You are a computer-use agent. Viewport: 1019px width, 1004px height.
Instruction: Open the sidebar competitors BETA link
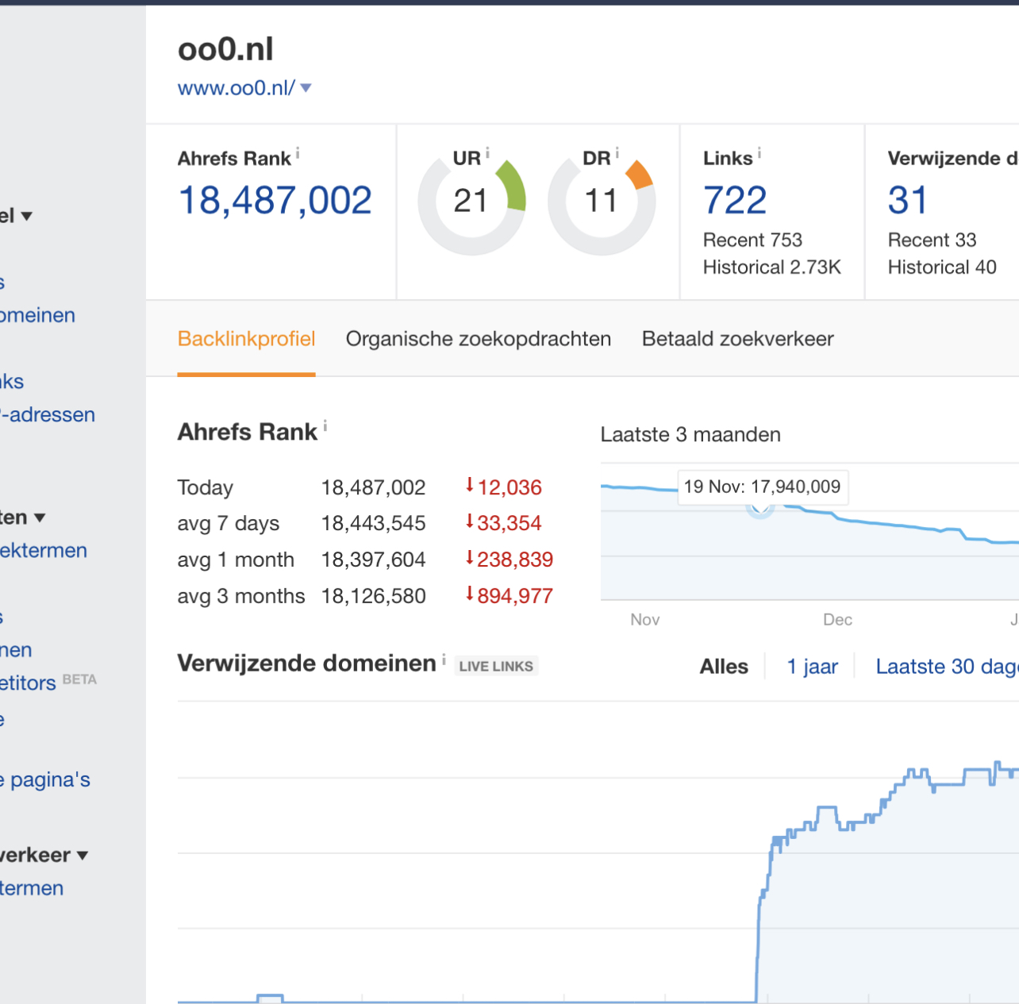(x=48, y=682)
